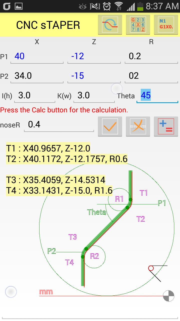Viewport: 180px width, 321px height.
Task: Tap the red Press the Calc button message
Action: pos(64,110)
